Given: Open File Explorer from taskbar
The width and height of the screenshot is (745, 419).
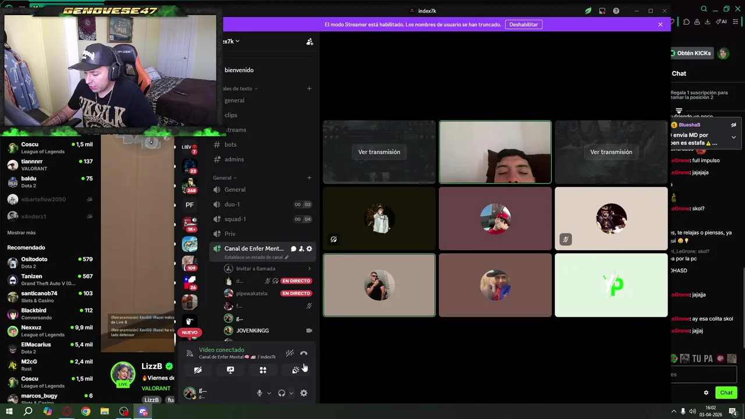Looking at the screenshot, I should coord(105,411).
